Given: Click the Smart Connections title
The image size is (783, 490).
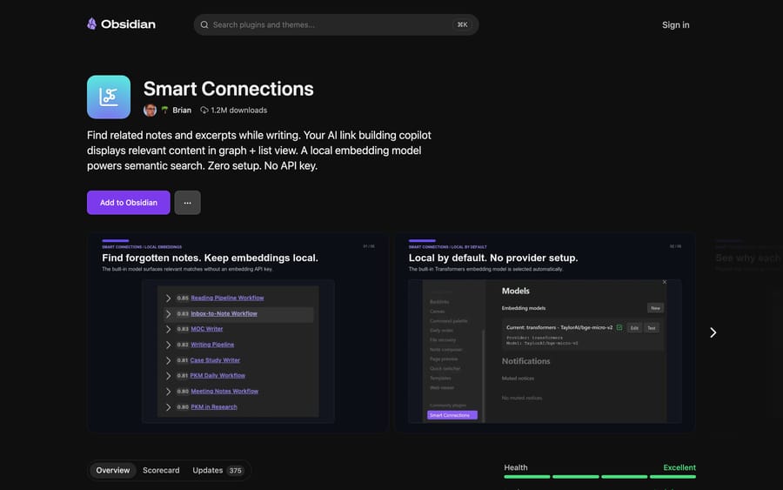Looking at the screenshot, I should tap(228, 89).
